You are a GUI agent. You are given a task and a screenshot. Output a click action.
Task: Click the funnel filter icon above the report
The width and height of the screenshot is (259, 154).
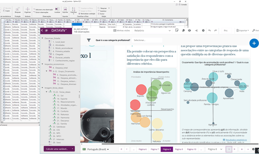tap(89, 40)
